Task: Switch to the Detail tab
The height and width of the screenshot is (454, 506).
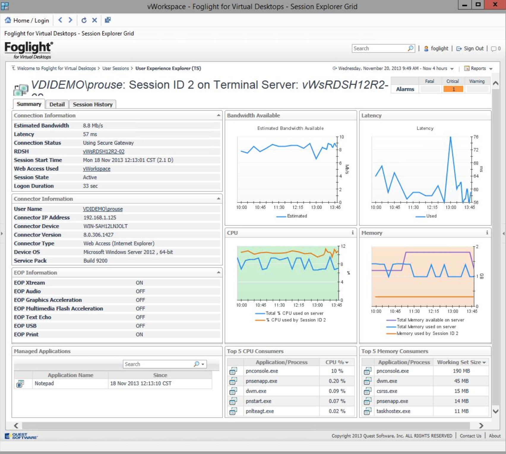Action: pos(57,104)
